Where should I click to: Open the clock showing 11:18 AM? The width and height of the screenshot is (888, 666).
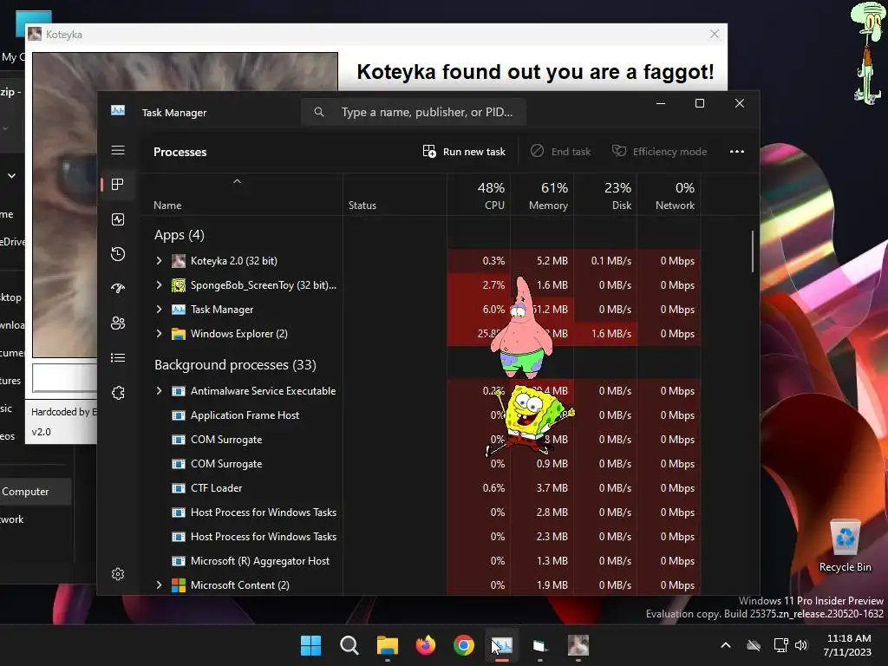[848, 645]
